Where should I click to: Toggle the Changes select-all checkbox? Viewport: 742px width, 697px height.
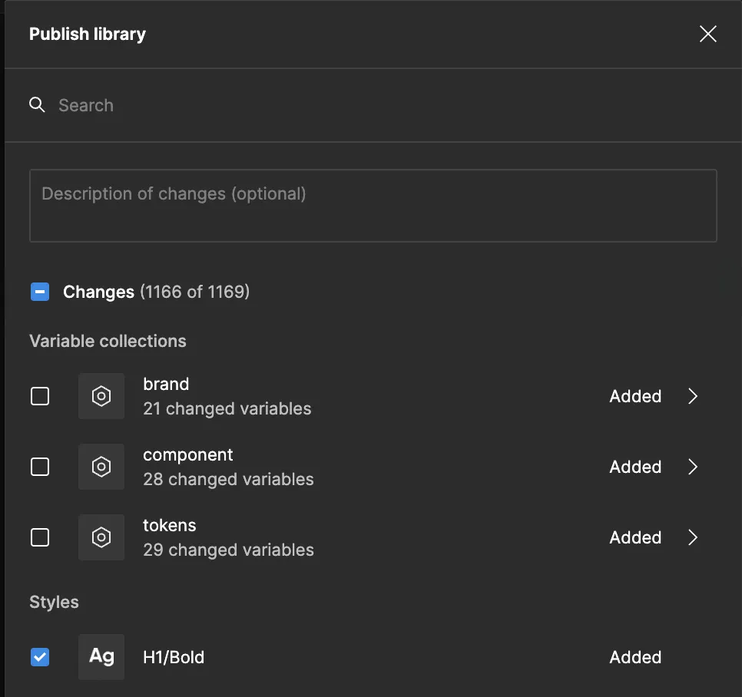coord(40,292)
